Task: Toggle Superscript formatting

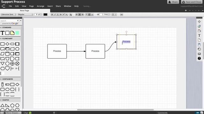Action: click(x=64, y=15)
